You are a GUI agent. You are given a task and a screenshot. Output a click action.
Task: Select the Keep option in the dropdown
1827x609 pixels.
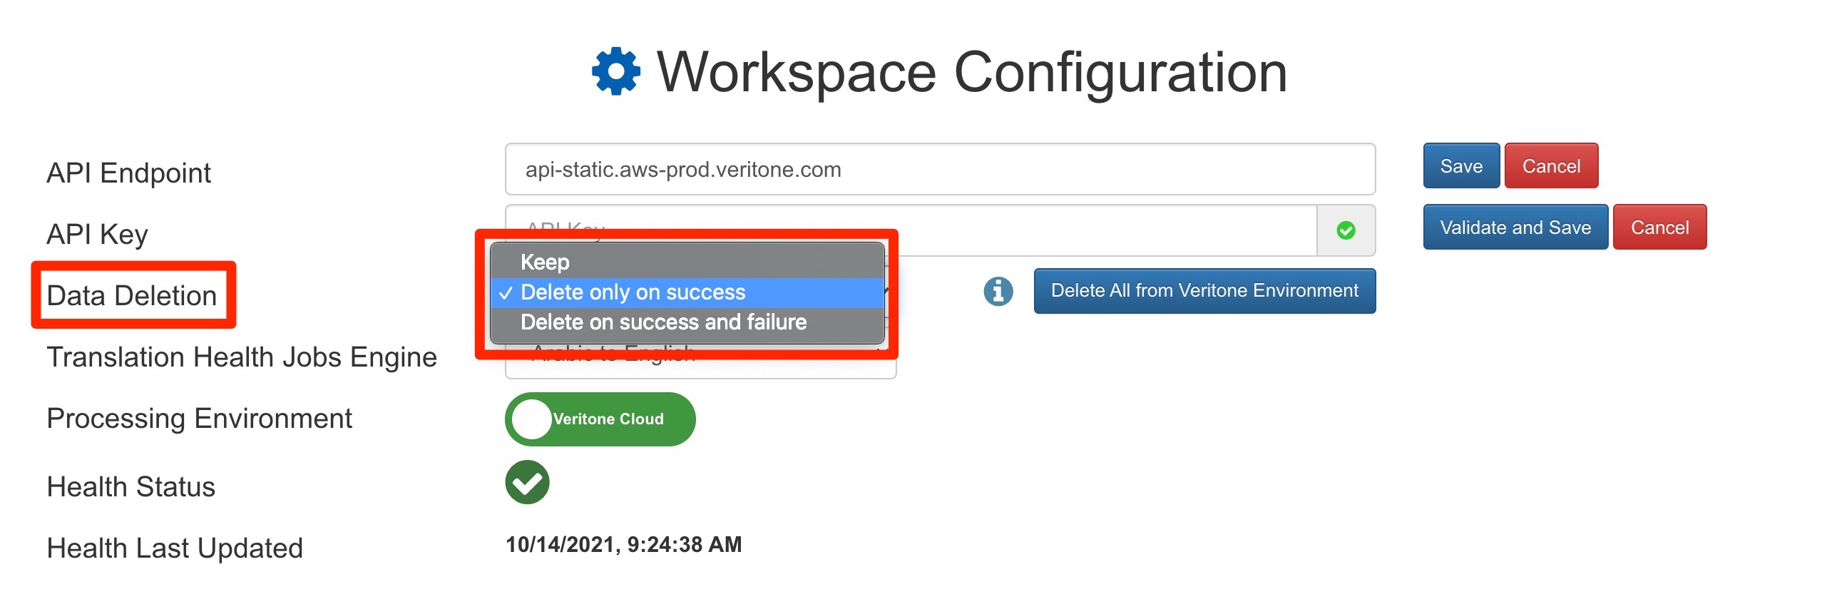coord(546,262)
